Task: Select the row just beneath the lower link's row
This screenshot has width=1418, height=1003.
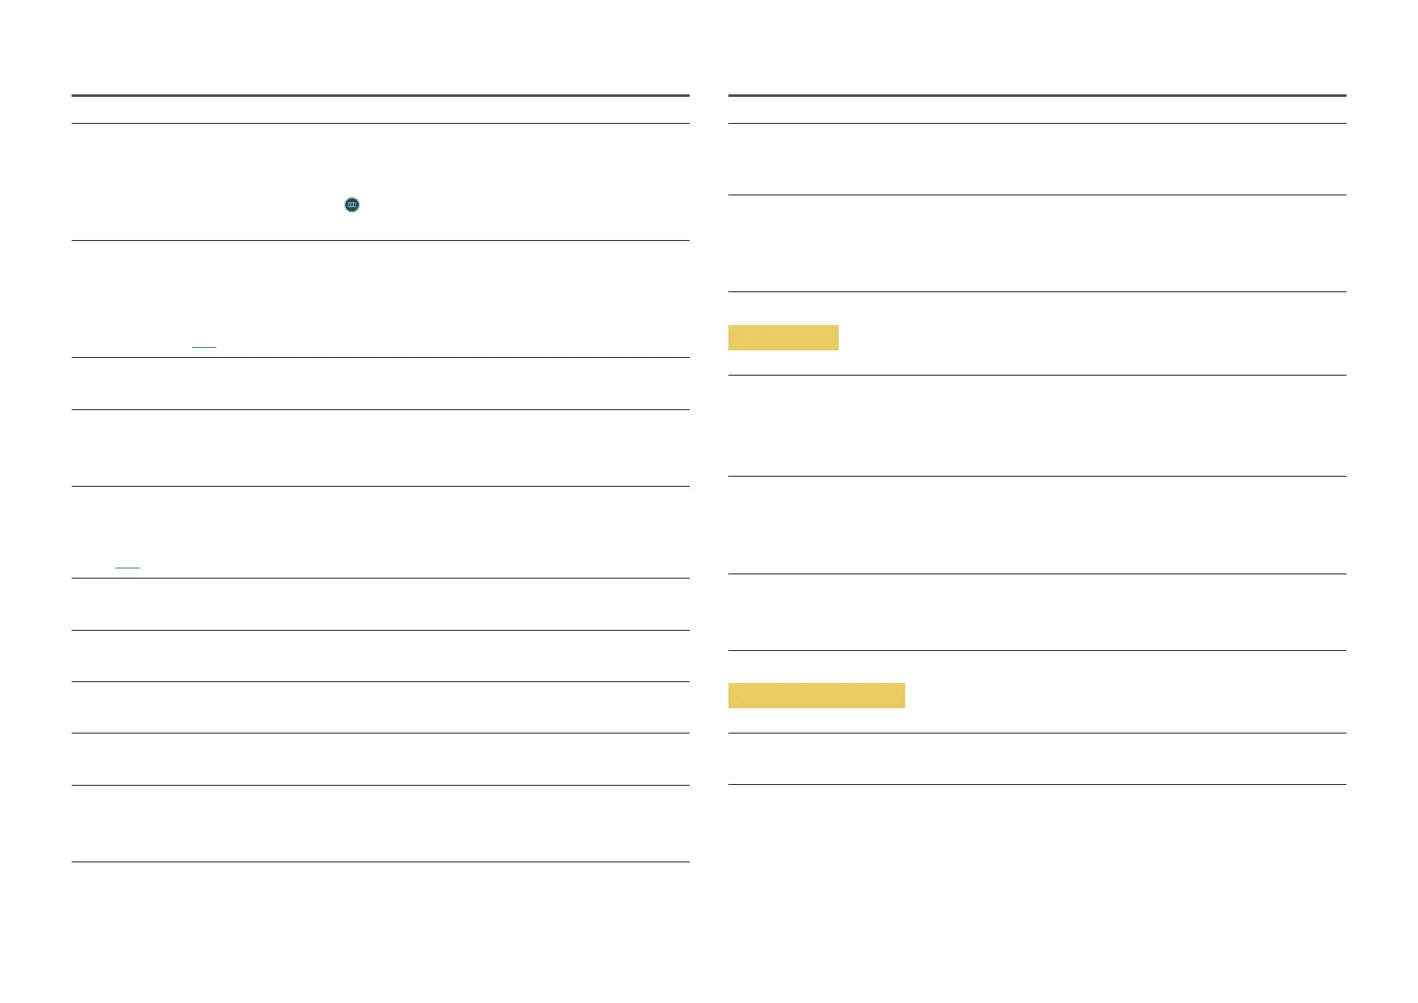Action: [x=380, y=604]
